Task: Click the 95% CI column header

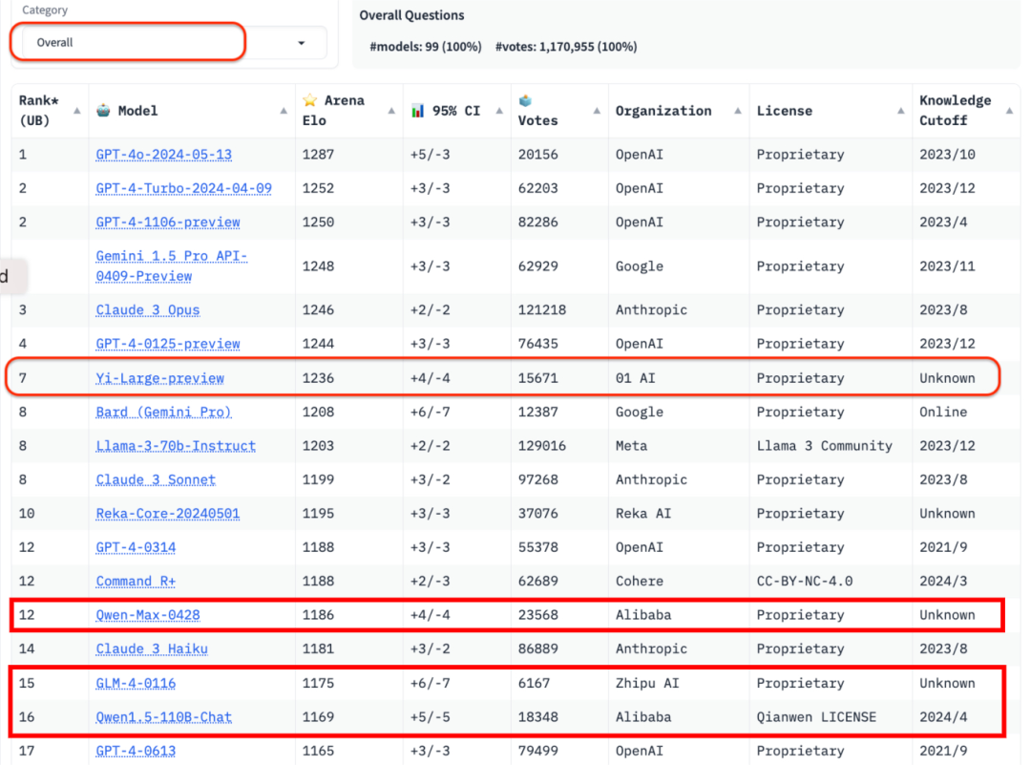Action: pos(456,111)
